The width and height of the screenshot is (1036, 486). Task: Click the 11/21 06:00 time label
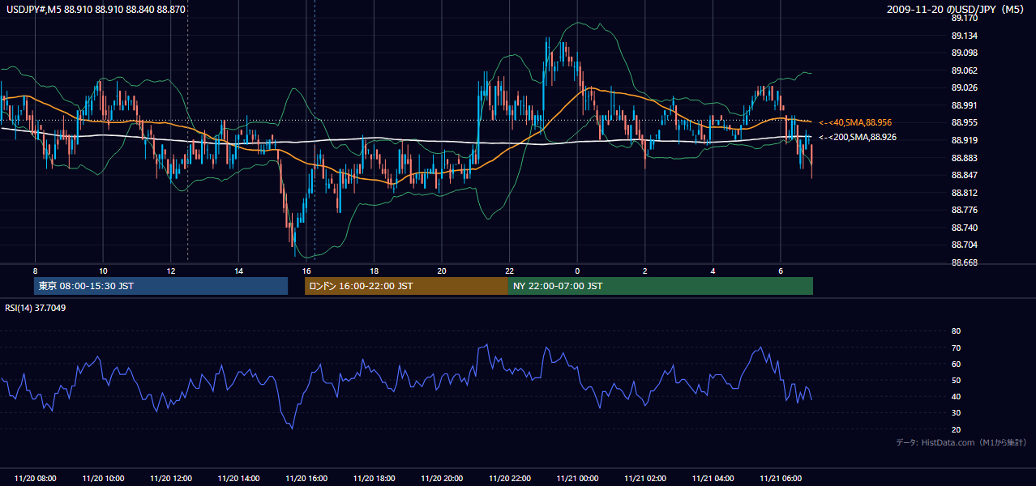point(780,479)
